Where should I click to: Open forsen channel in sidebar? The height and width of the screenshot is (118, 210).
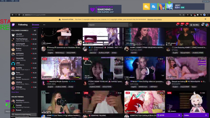point(24,78)
